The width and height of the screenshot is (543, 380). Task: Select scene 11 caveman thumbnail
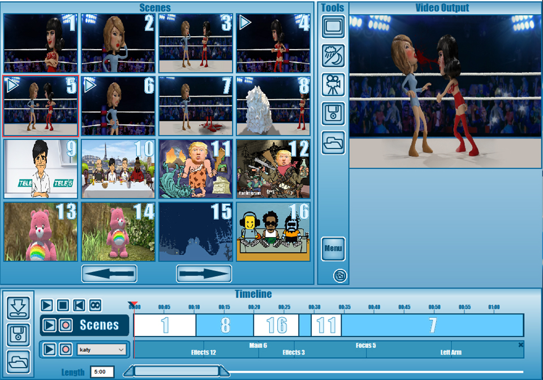tap(196, 169)
